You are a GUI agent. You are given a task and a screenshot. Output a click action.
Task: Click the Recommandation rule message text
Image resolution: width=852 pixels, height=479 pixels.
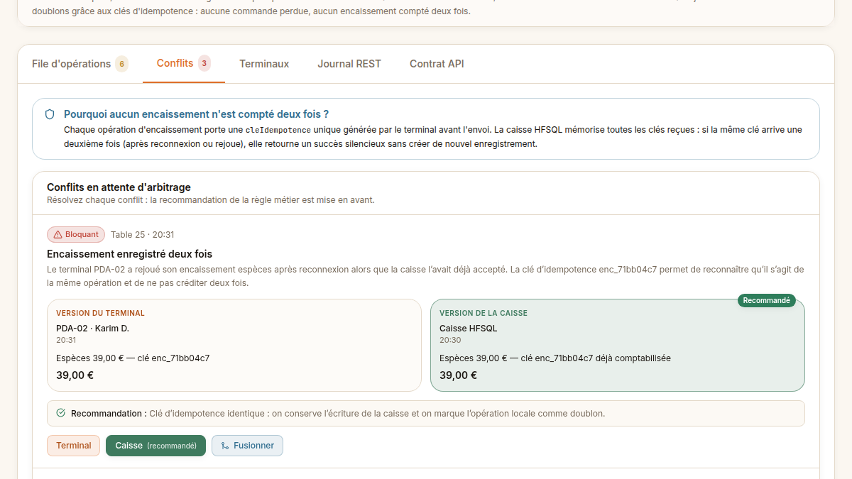coord(377,413)
